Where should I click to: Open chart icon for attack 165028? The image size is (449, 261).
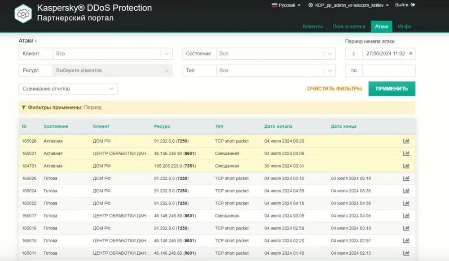pyautogui.click(x=406, y=141)
